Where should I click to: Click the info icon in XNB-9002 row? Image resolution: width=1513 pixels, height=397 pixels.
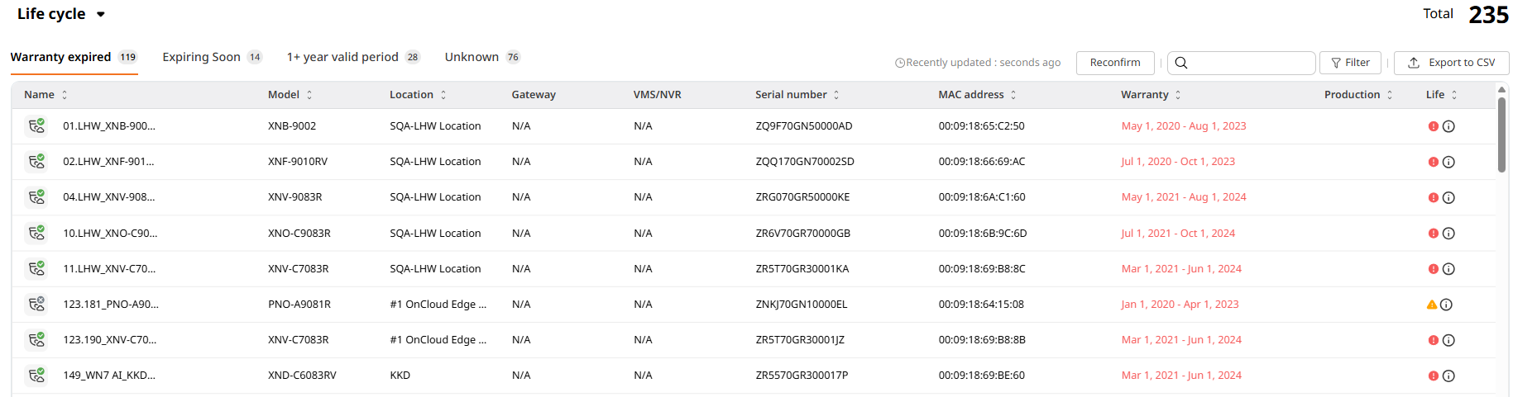pos(1448,126)
